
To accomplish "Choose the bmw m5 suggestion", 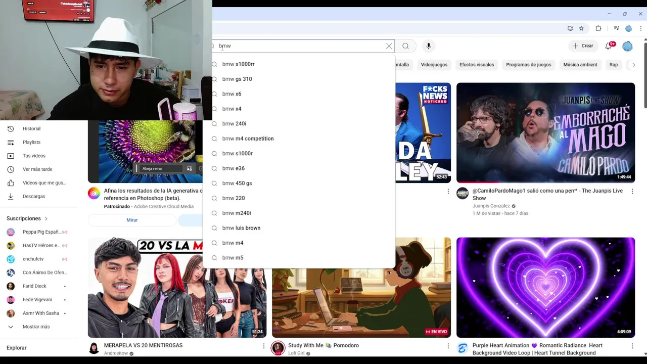I will (x=299, y=258).
